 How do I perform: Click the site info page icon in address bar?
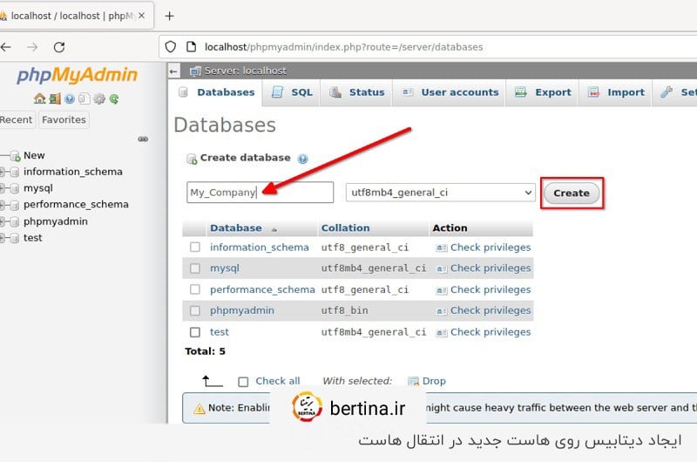191,47
